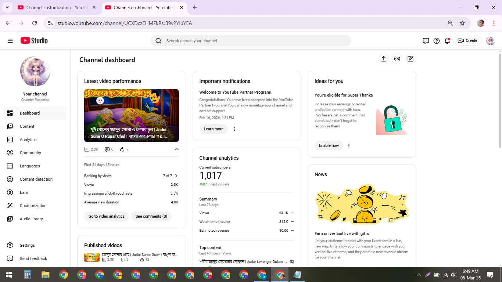Click Enable now for Super Thanks
502x282 pixels.
pyautogui.click(x=329, y=145)
